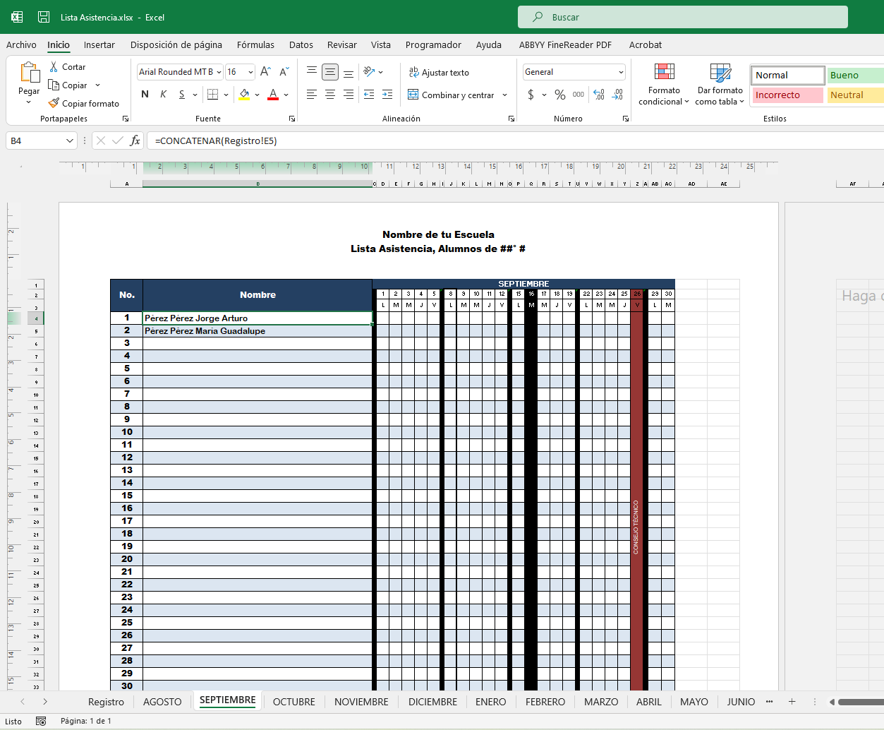Viewport: 884px width, 730px height.
Task: Open the Fórmulas ribbon tab
Action: [255, 44]
